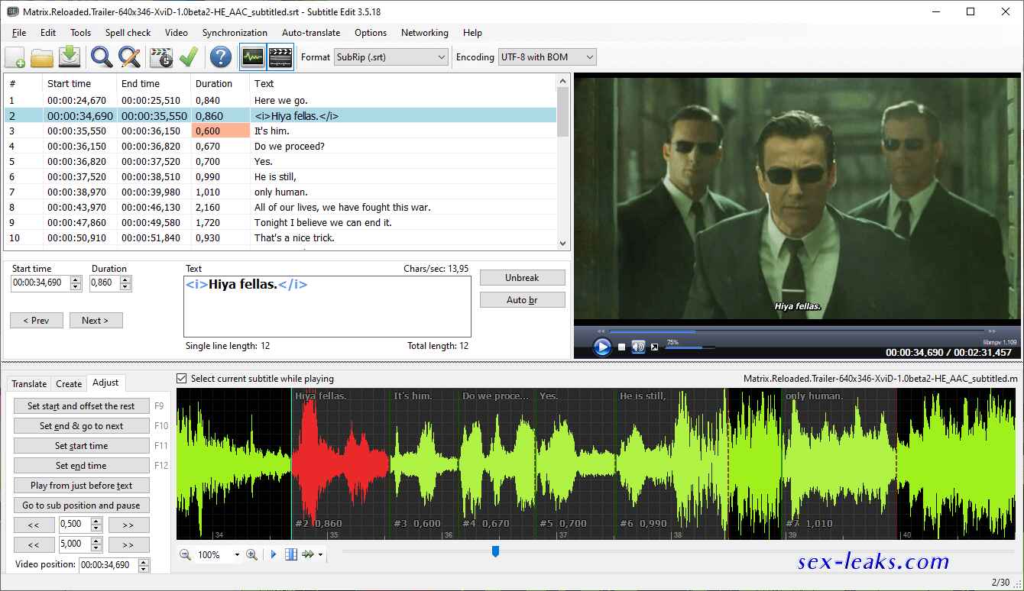Open the Encoding UTF-8 with BOM dropdown
Image resolution: width=1024 pixels, height=591 pixels.
[547, 57]
